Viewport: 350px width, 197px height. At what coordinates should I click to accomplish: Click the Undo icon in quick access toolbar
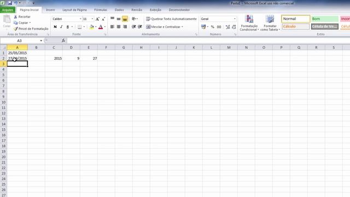tap(16, 3)
